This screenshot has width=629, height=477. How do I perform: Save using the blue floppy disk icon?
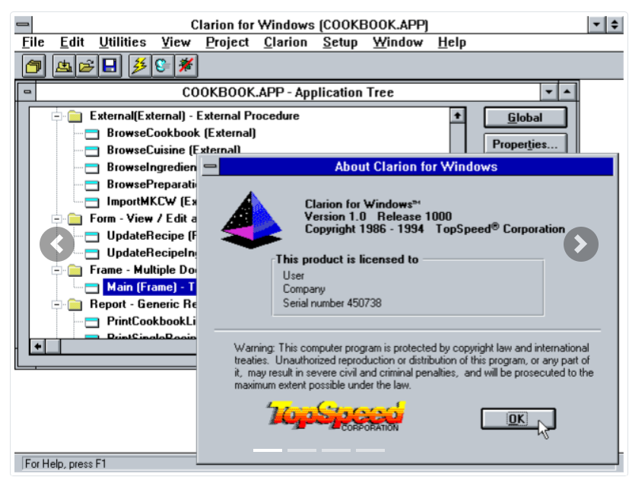tap(109, 65)
